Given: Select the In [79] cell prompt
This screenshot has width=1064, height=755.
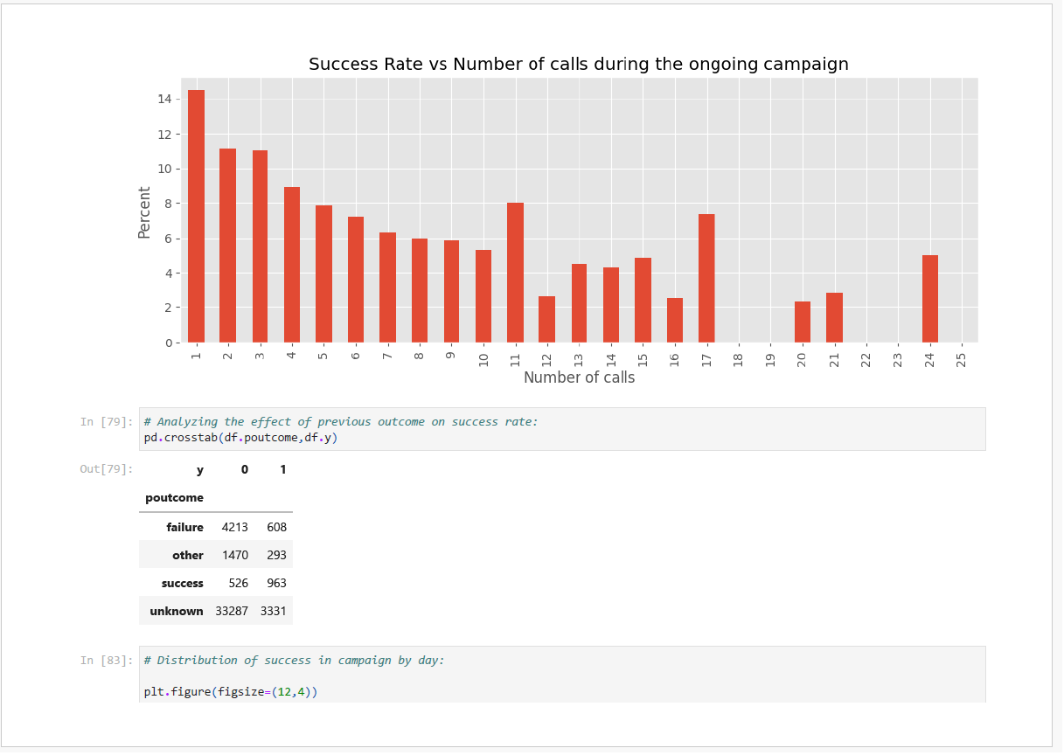Looking at the screenshot, I should click(106, 422).
